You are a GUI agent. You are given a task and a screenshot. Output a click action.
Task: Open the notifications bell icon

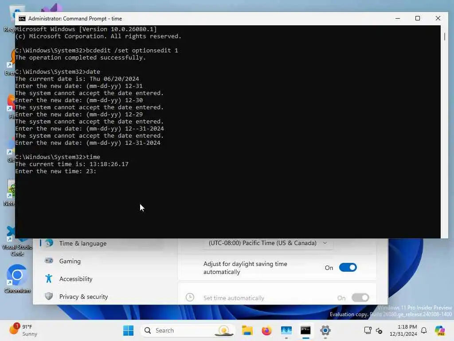(x=424, y=330)
